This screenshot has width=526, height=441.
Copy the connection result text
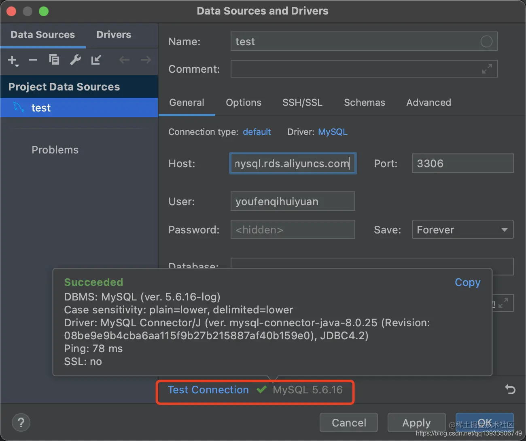[x=467, y=282]
